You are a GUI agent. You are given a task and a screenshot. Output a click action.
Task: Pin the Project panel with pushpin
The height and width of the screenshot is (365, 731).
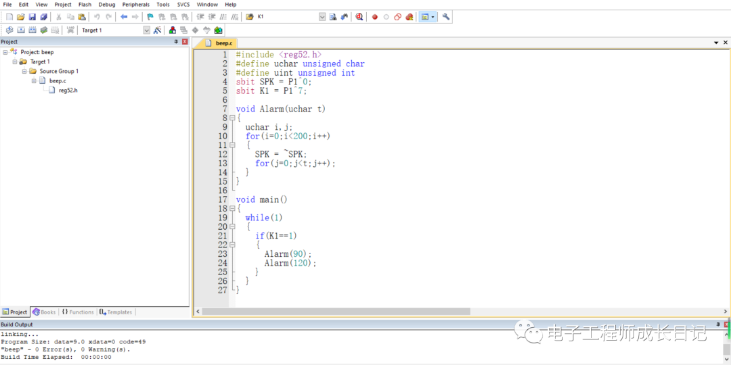tap(177, 42)
